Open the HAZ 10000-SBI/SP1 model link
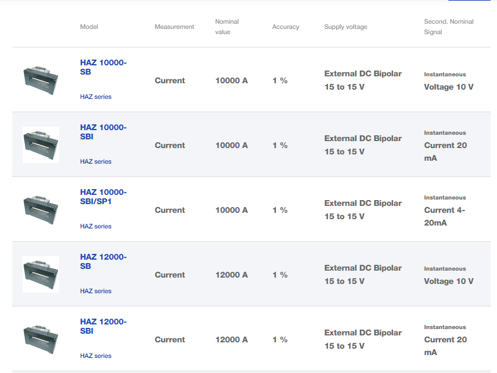Viewport: 497px width, 373px height. 103,197
